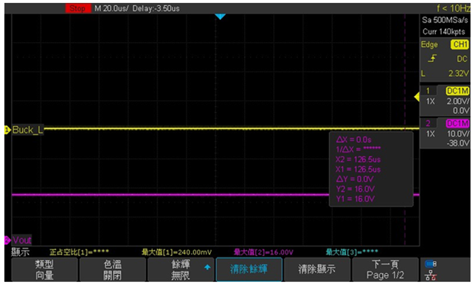
Task: Click the LAN network status icon
Action: tap(431, 275)
